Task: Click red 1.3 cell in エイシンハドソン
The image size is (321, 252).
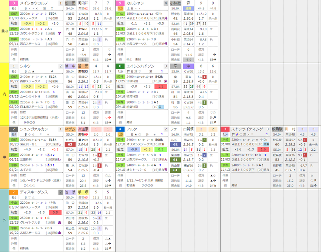Action: click(161, 87)
